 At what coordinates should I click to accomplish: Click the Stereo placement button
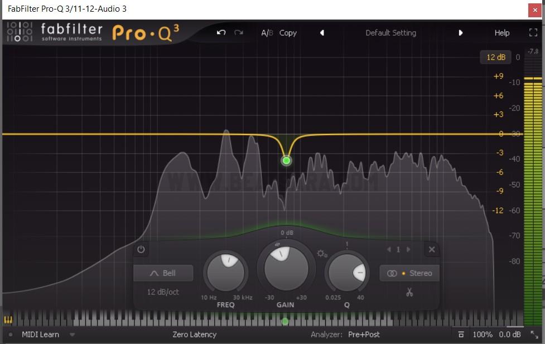tap(409, 273)
